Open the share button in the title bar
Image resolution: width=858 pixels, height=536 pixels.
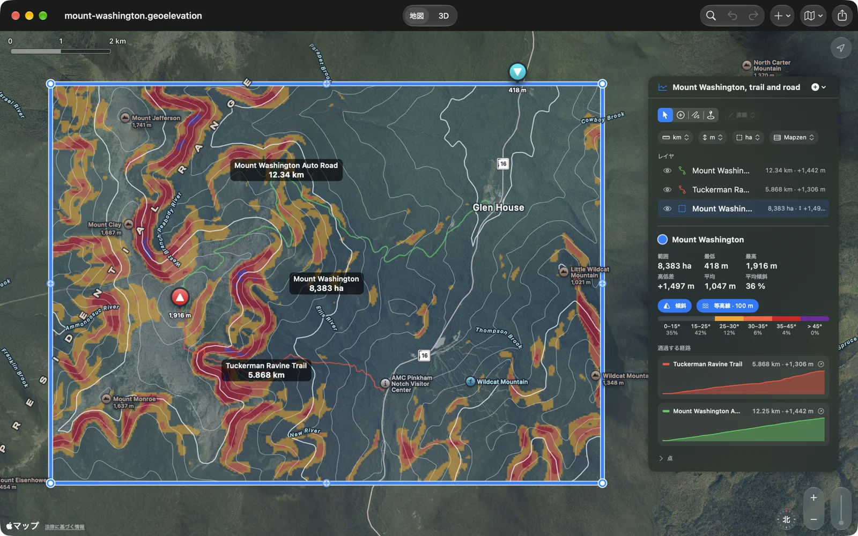point(842,16)
